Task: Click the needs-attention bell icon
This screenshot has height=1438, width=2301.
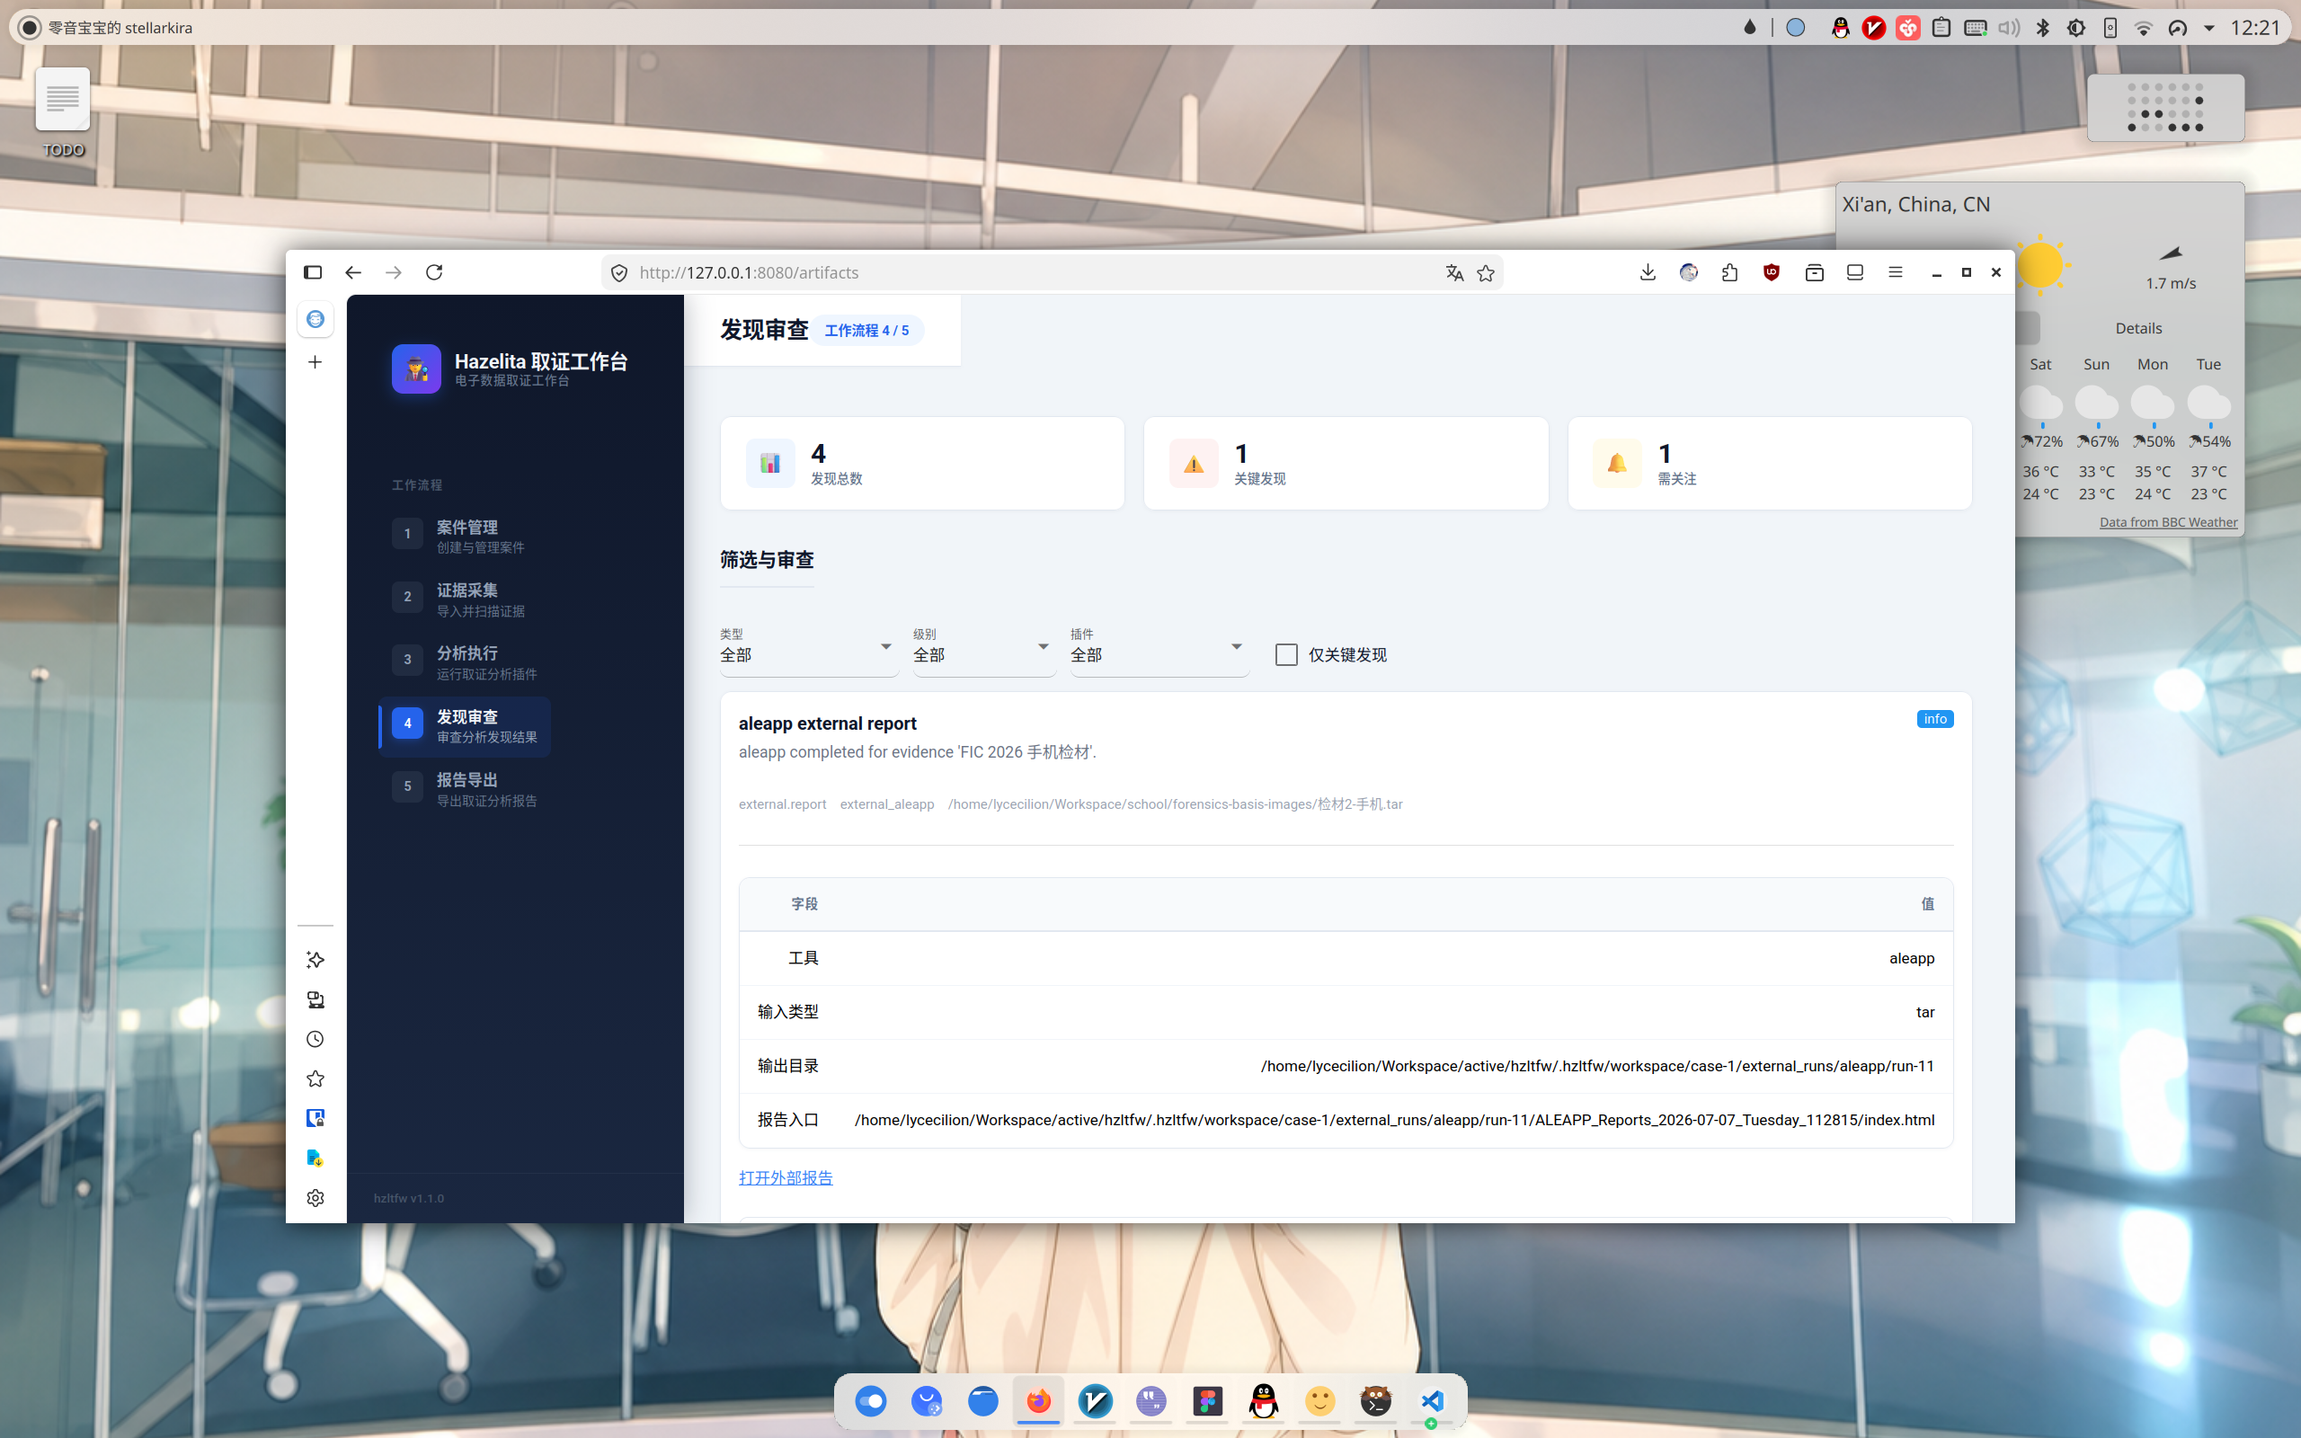Action: pyautogui.click(x=1616, y=464)
